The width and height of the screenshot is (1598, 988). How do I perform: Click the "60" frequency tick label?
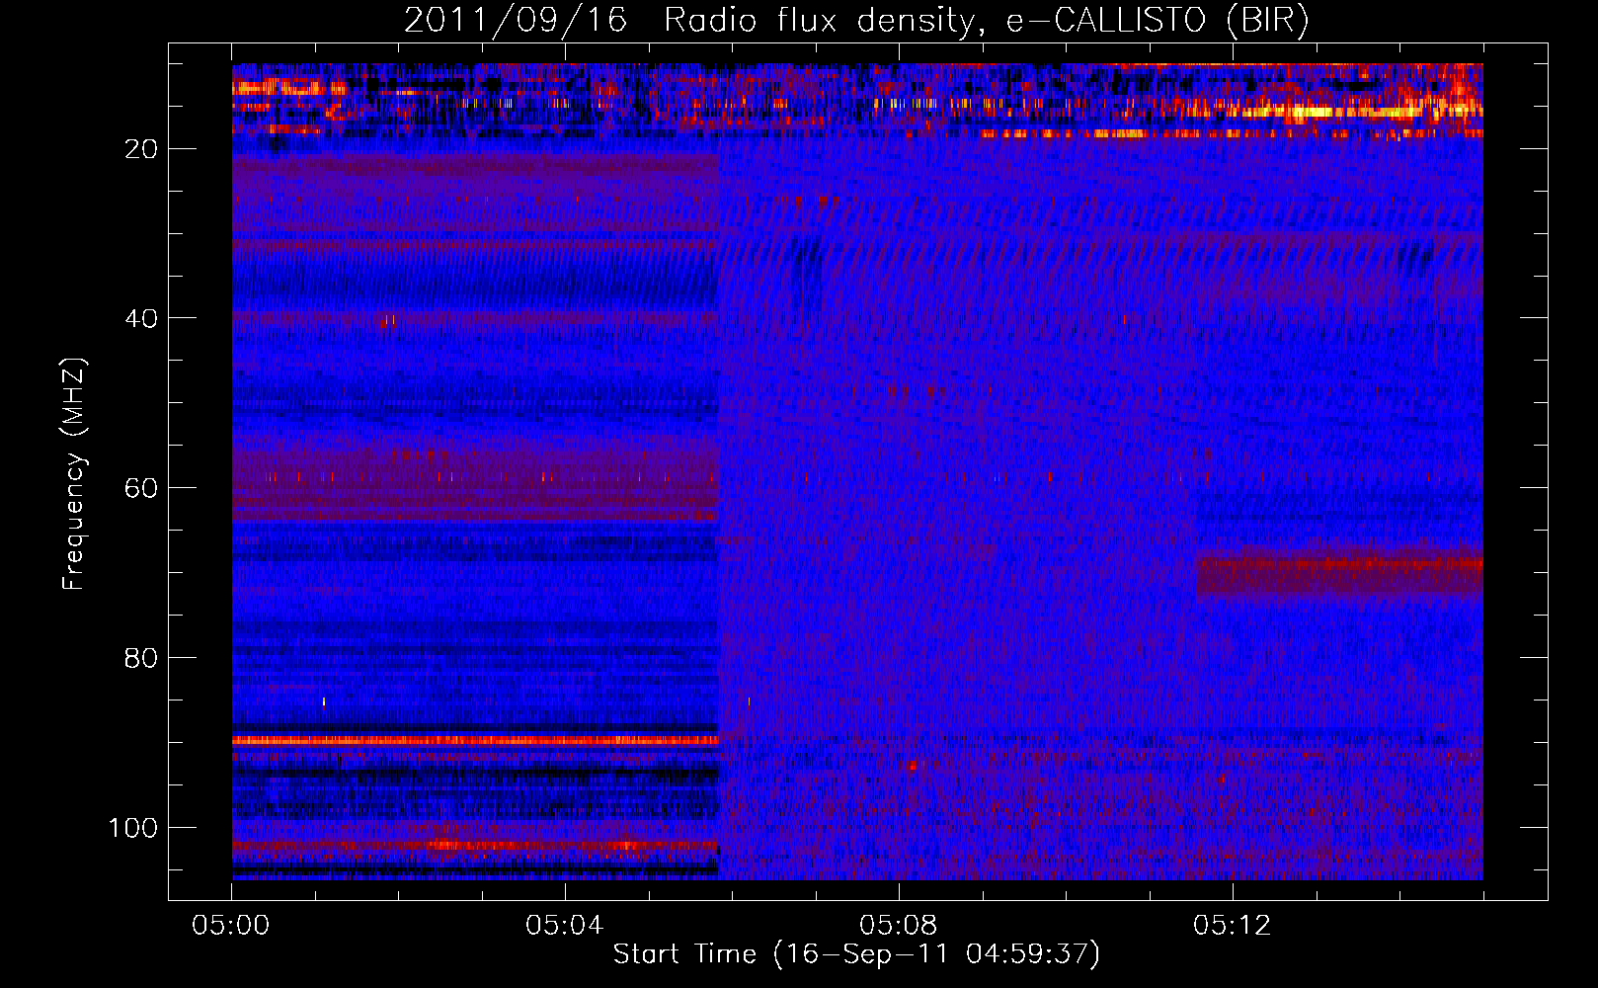click(141, 488)
